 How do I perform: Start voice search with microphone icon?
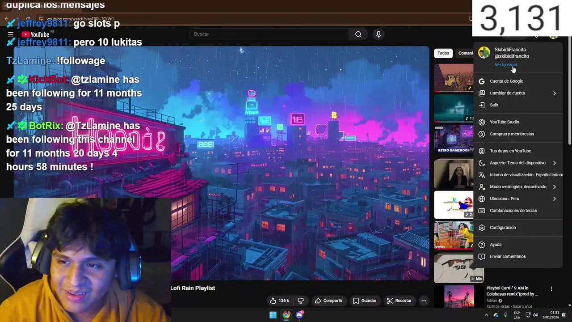tap(379, 34)
